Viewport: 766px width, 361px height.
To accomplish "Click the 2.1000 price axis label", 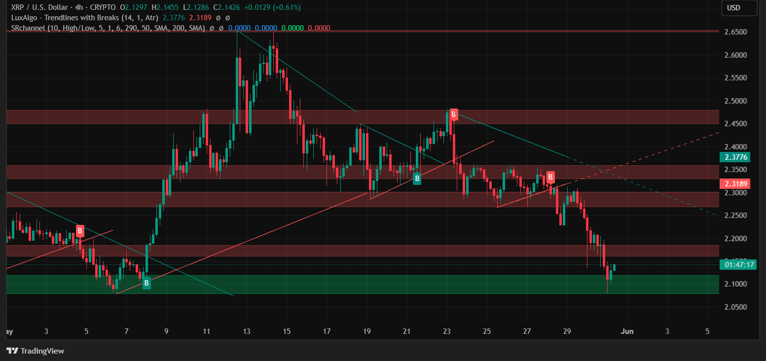I will click(x=735, y=284).
